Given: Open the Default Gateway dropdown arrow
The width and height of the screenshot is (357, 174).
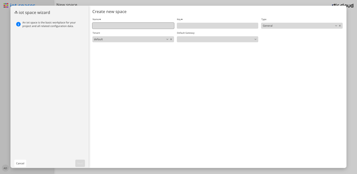Looking at the screenshot, I should 255,39.
